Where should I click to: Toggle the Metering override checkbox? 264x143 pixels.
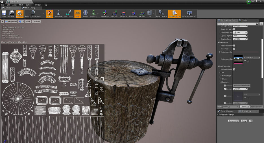tap(224, 86)
